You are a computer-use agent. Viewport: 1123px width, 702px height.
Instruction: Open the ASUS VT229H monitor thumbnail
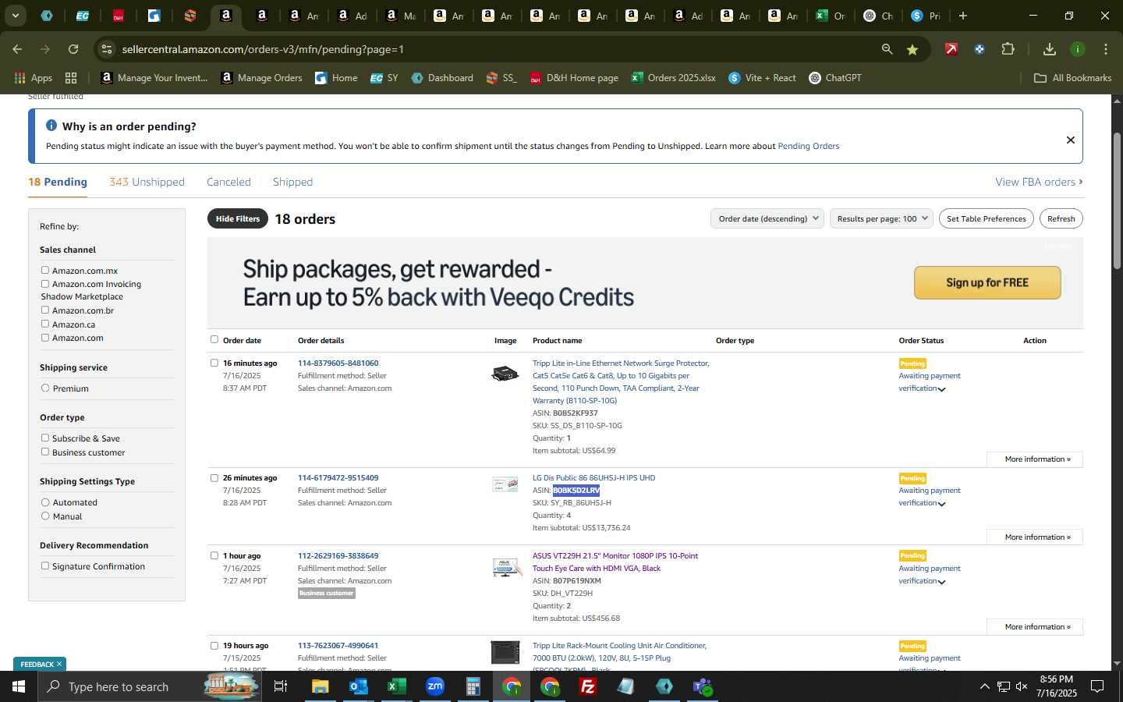(505, 567)
